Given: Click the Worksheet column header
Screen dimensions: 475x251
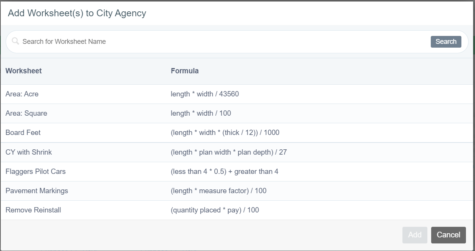Looking at the screenshot, I should (x=23, y=71).
